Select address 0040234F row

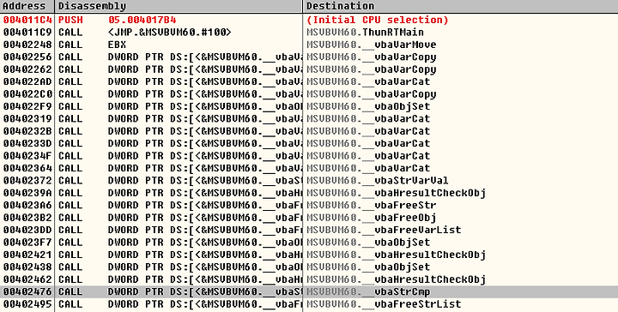[27, 156]
